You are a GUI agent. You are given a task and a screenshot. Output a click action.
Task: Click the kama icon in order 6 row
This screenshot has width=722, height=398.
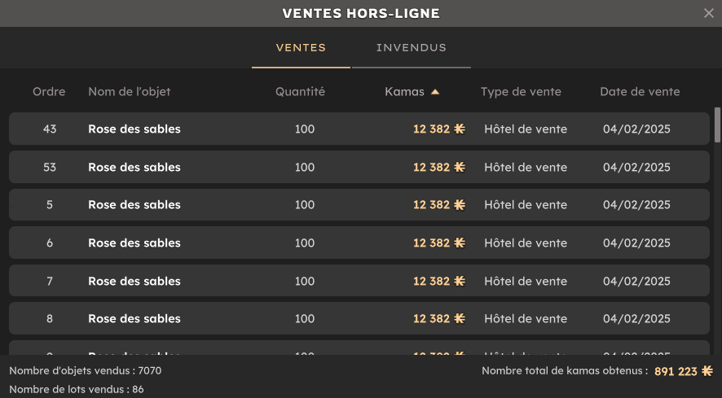click(460, 243)
